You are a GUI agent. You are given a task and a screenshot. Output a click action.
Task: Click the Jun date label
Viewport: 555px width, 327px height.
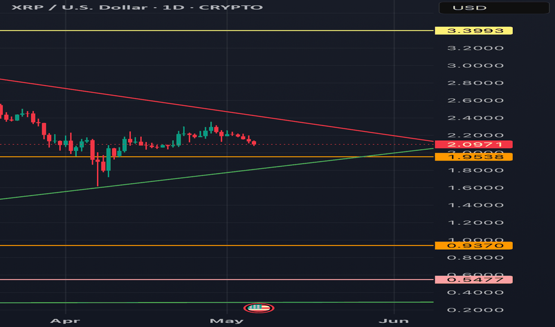394,321
